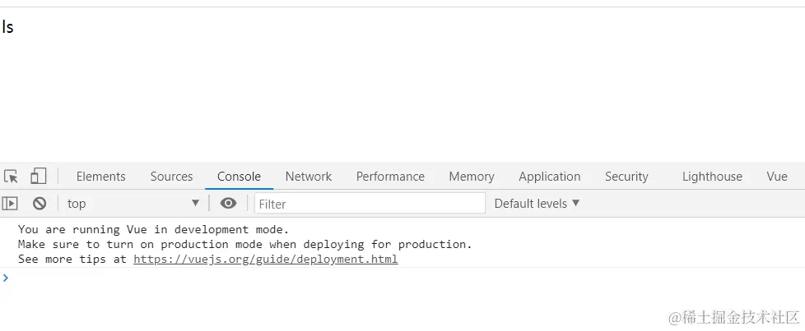The image size is (805, 331).
Task: Switch to the Elements tab
Action: (100, 177)
